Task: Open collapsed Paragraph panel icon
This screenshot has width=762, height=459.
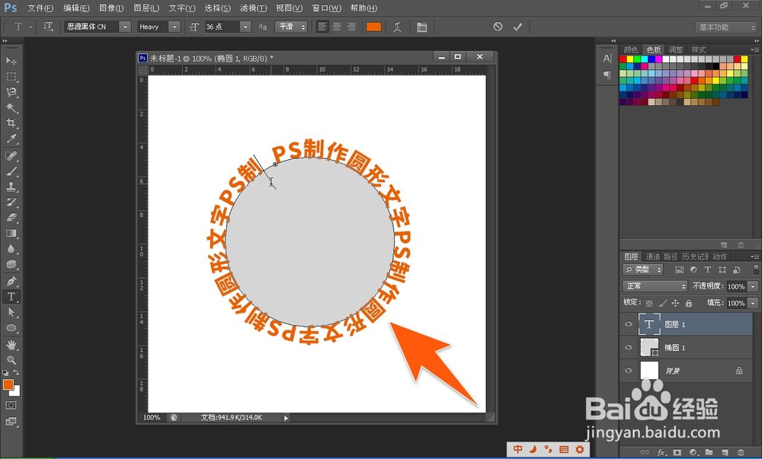Action: pos(607,75)
